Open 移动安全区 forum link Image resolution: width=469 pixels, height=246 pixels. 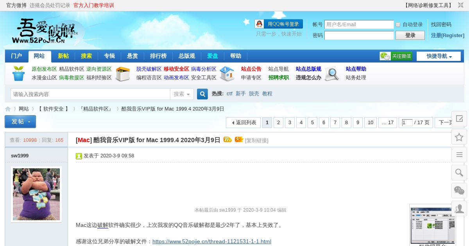point(176,69)
